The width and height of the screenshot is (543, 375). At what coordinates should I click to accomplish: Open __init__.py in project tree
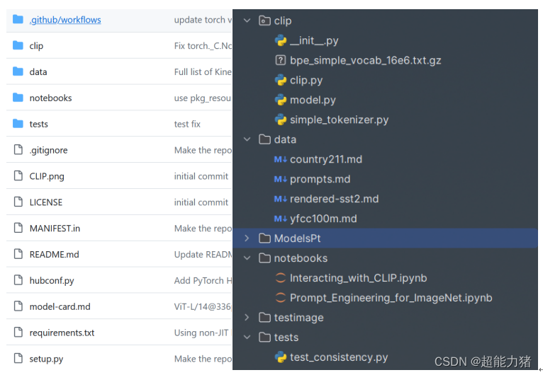point(314,41)
